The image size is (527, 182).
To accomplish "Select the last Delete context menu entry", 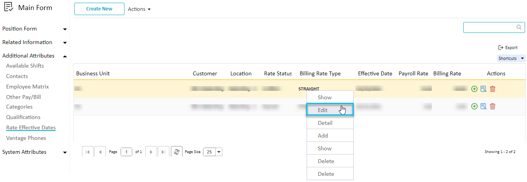I will click(x=330, y=173).
